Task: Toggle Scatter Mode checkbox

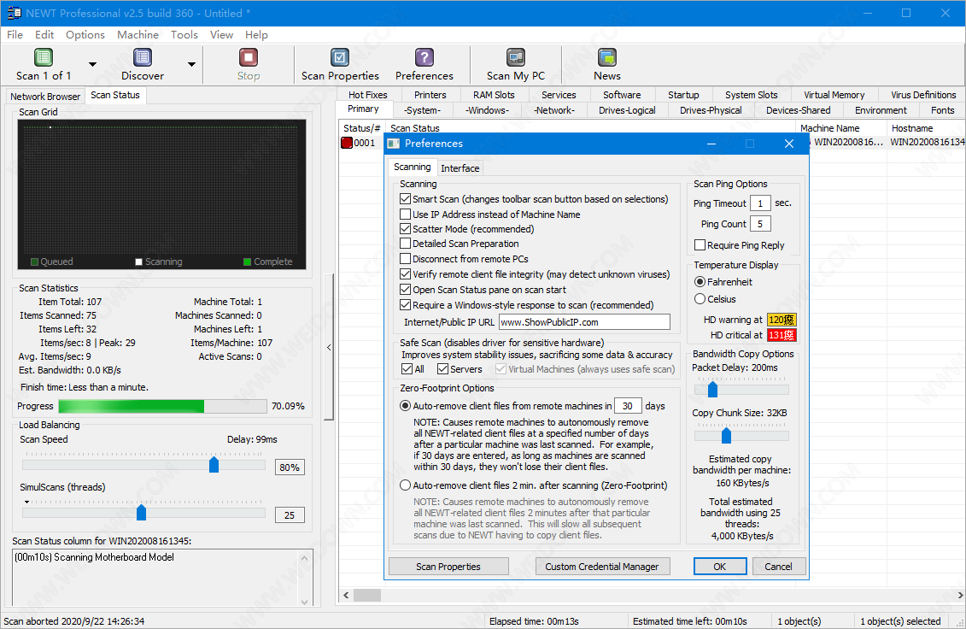Action: click(406, 229)
